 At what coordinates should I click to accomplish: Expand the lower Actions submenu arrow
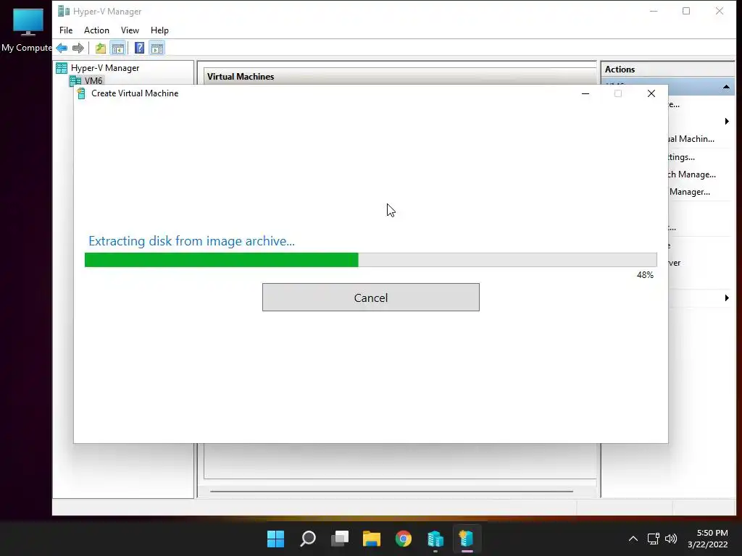click(x=727, y=298)
